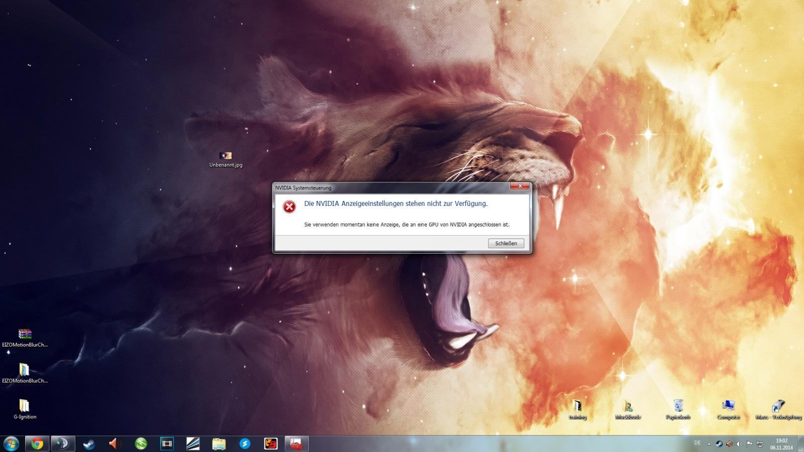Open the Action Center flag icon
804x452 pixels.
click(x=749, y=444)
